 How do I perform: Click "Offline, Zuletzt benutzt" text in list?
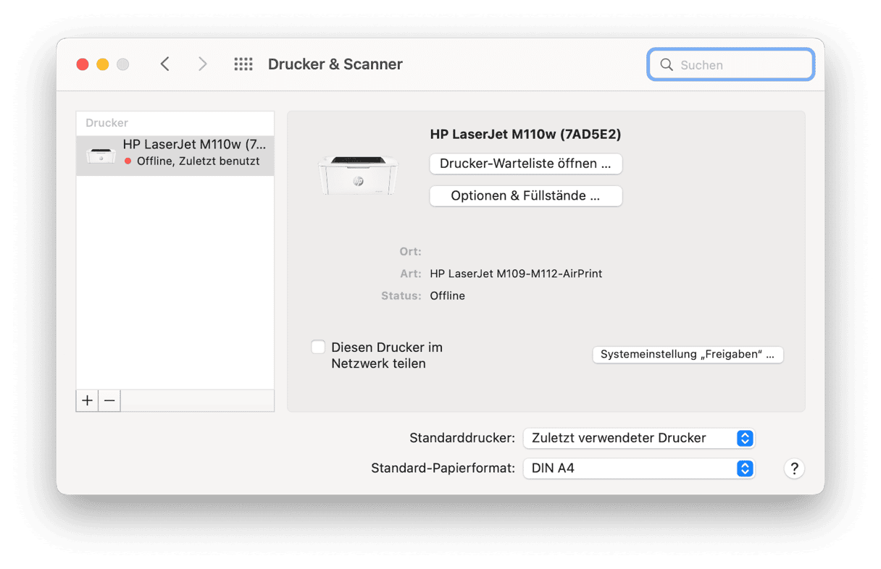(x=198, y=161)
